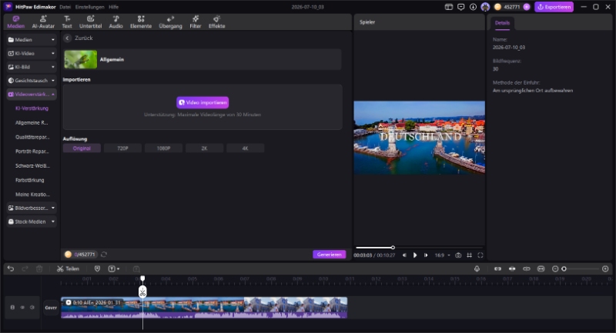Delete the selected clip with trash icon

point(39,268)
